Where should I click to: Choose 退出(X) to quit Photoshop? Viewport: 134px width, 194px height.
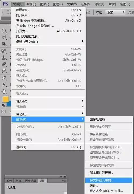(x=48, y=147)
